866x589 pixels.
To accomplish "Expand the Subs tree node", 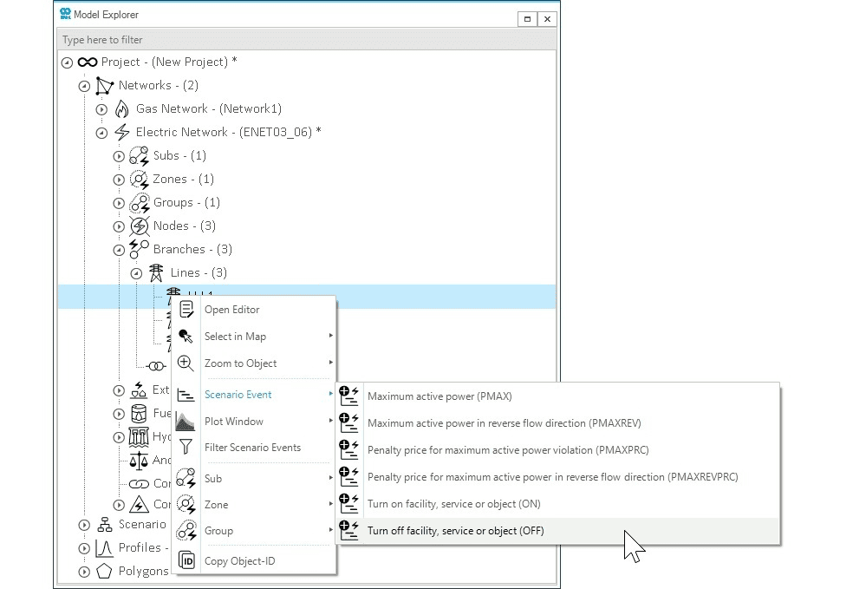I will pos(119,156).
